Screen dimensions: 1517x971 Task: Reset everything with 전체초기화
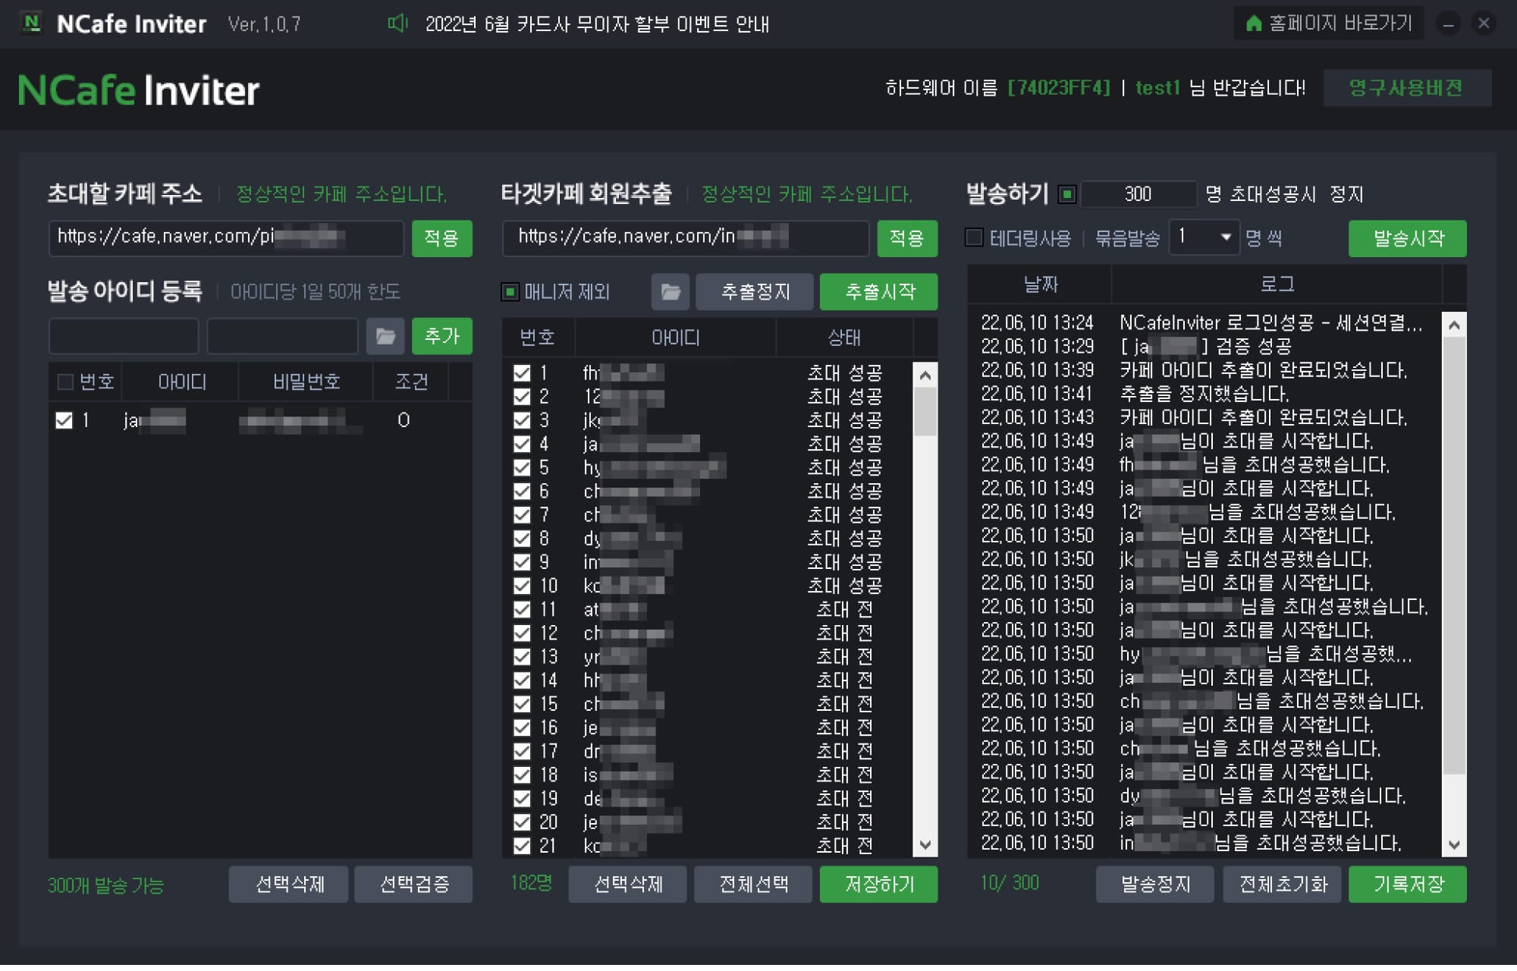coord(1282,885)
